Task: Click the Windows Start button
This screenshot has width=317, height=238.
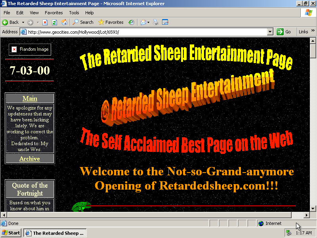Action: pyautogui.click(x=11, y=233)
